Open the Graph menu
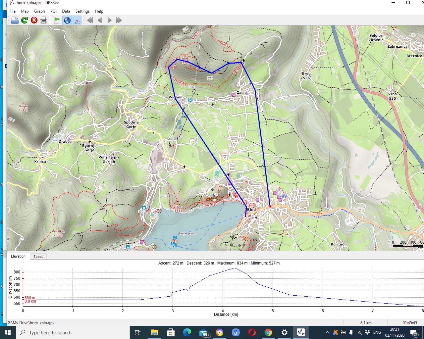 39,11
